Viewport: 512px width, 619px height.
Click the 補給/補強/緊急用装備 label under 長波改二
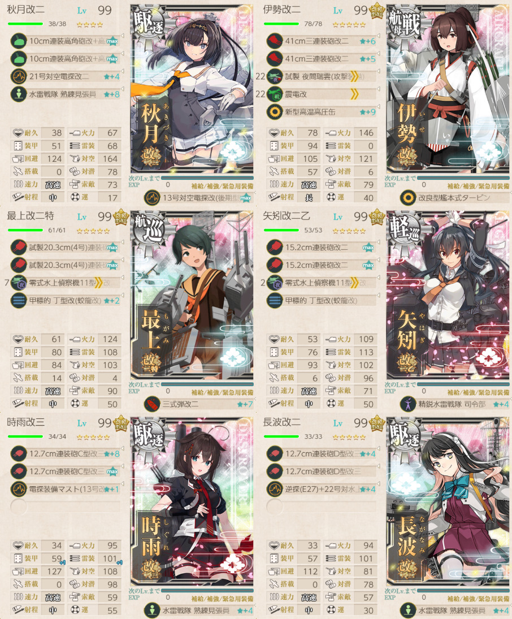479,599
